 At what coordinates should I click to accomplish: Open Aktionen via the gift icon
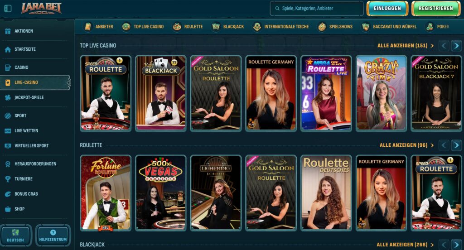point(8,31)
